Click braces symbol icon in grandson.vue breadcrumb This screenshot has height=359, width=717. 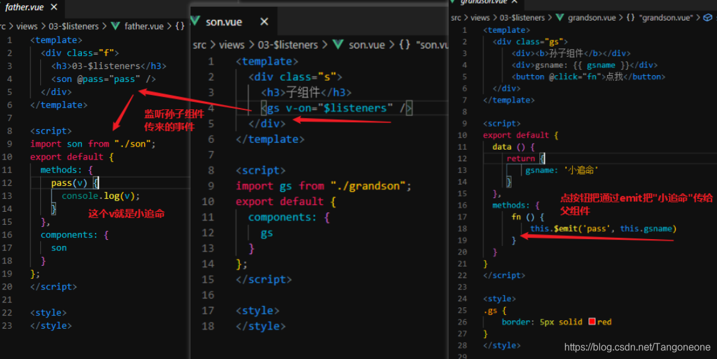(631, 18)
